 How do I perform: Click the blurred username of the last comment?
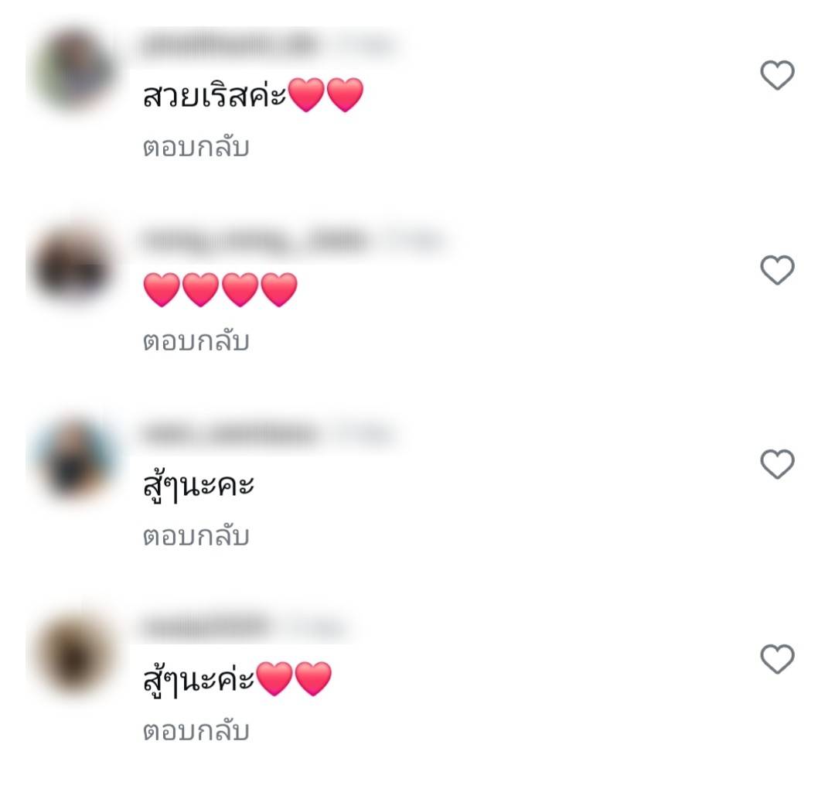[206, 627]
